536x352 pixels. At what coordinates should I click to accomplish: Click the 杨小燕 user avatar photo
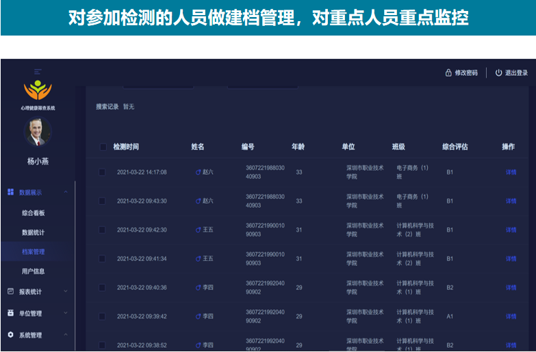38,132
